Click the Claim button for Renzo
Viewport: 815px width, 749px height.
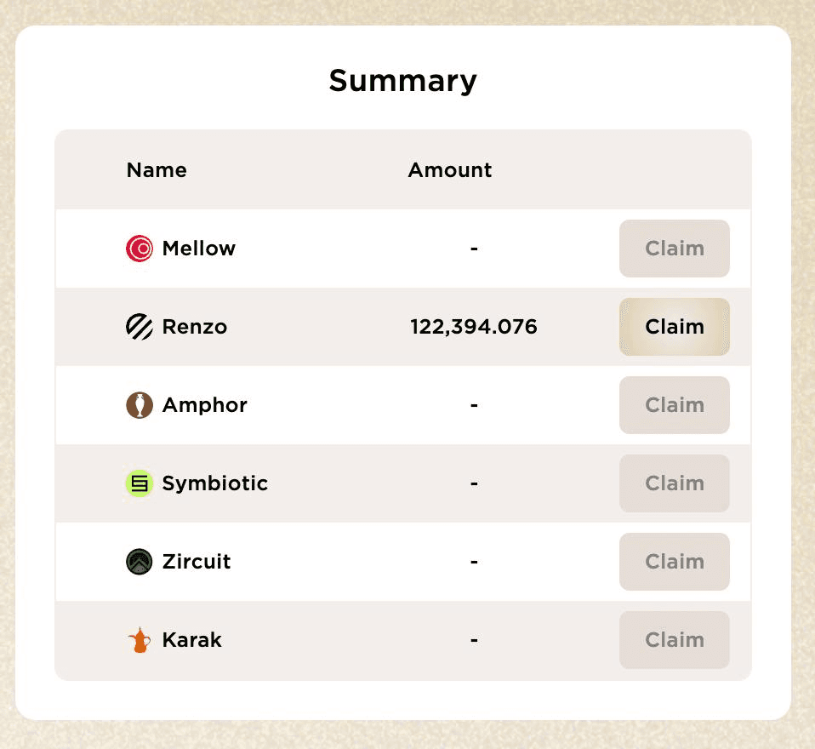click(674, 327)
